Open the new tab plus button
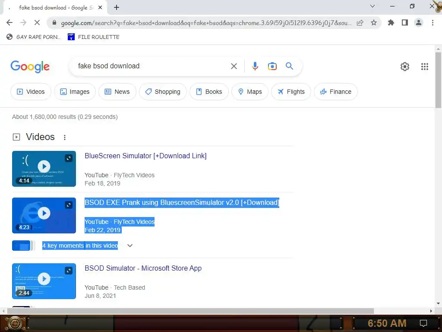Screen dimensions: 442x332 coord(117,8)
